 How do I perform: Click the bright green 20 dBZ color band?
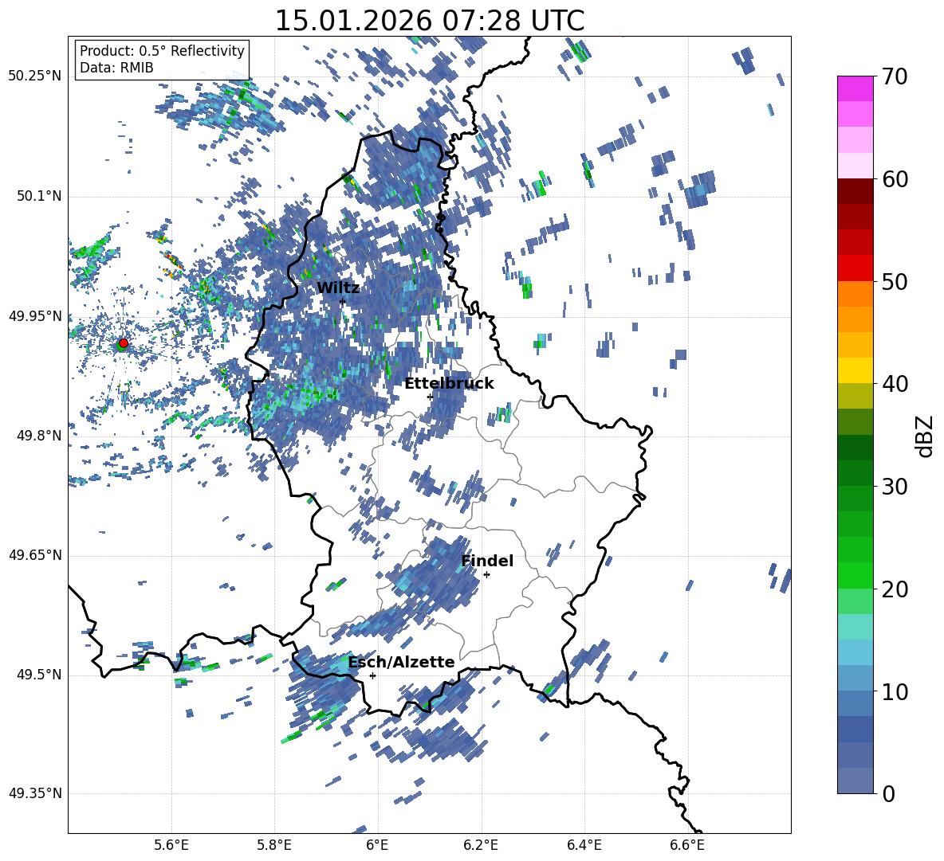855,575
